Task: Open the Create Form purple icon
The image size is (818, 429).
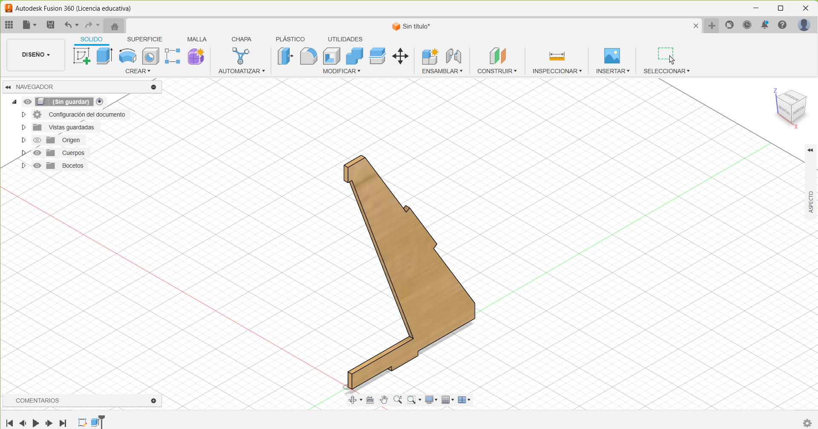Action: (196, 56)
